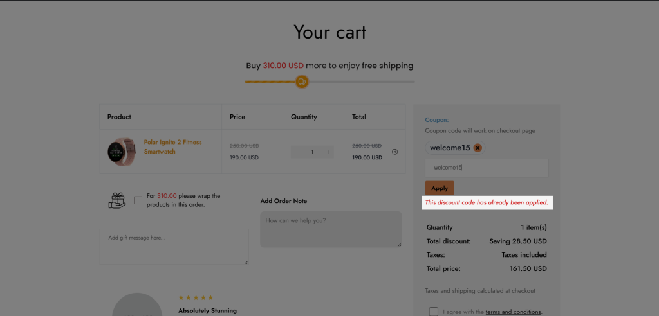Image resolution: width=659 pixels, height=316 pixels.
Task: Click the free shipping truck icon
Action: 302,82
